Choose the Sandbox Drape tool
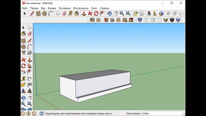The image size is (206, 116). (118, 20)
